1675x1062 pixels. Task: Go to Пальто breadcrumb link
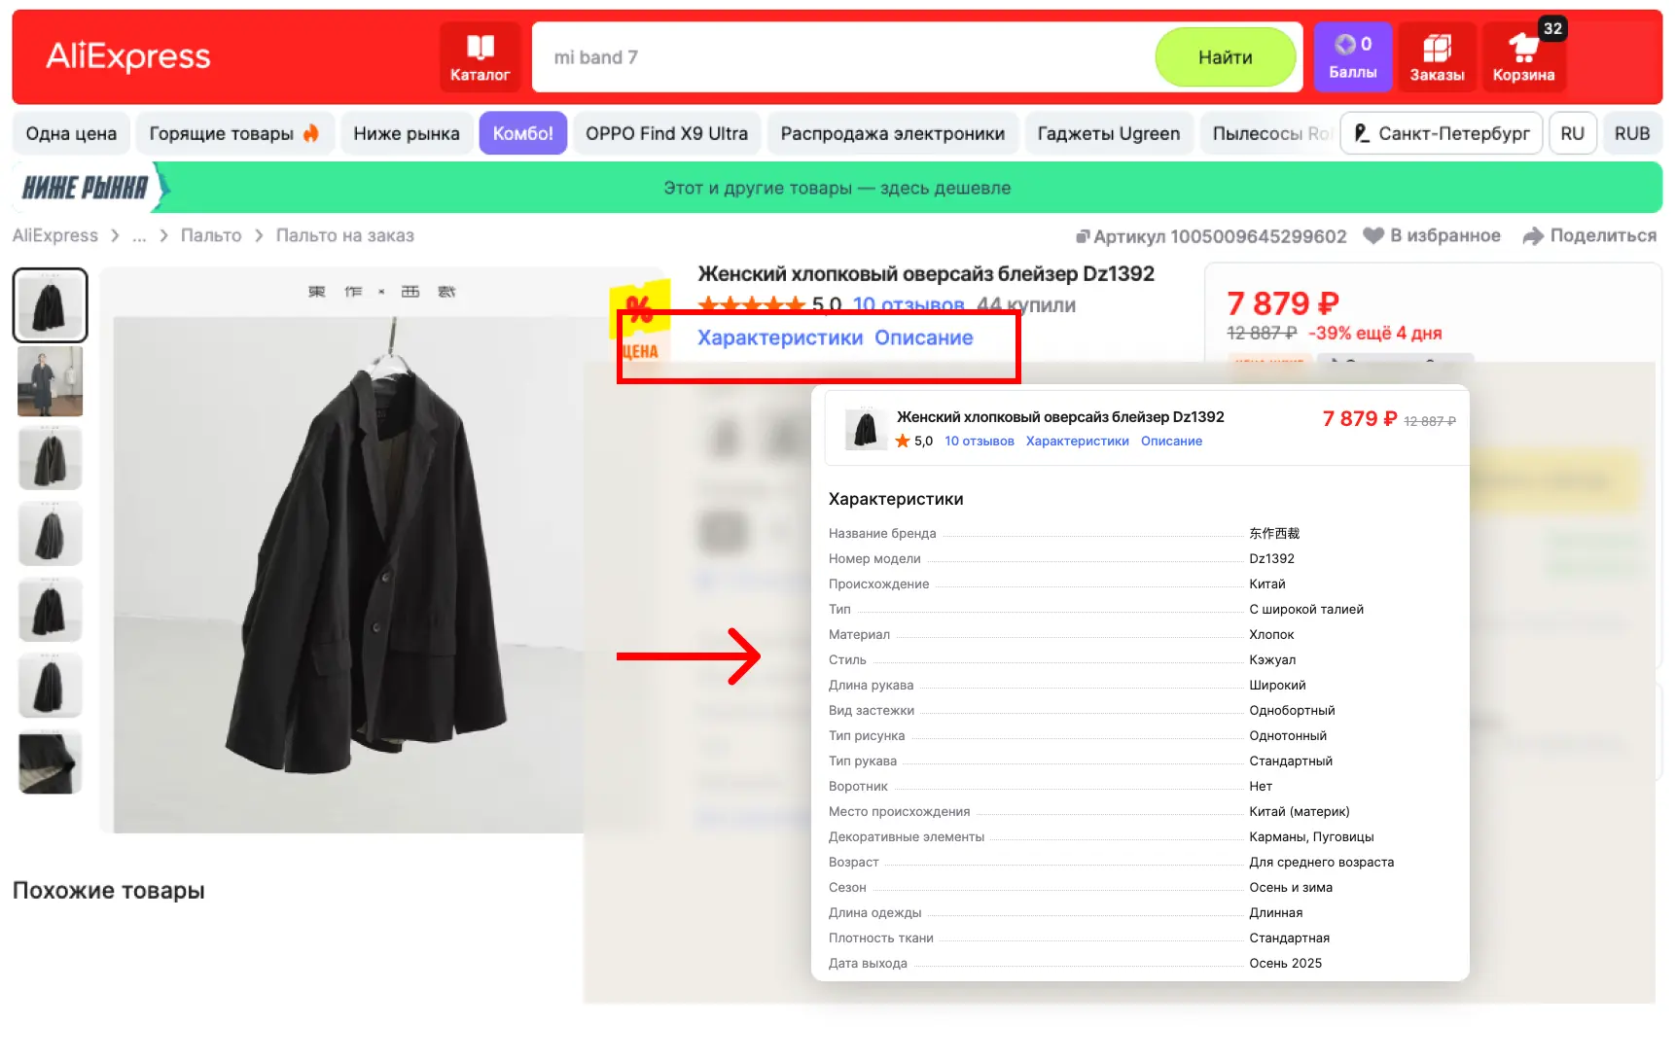tap(211, 235)
